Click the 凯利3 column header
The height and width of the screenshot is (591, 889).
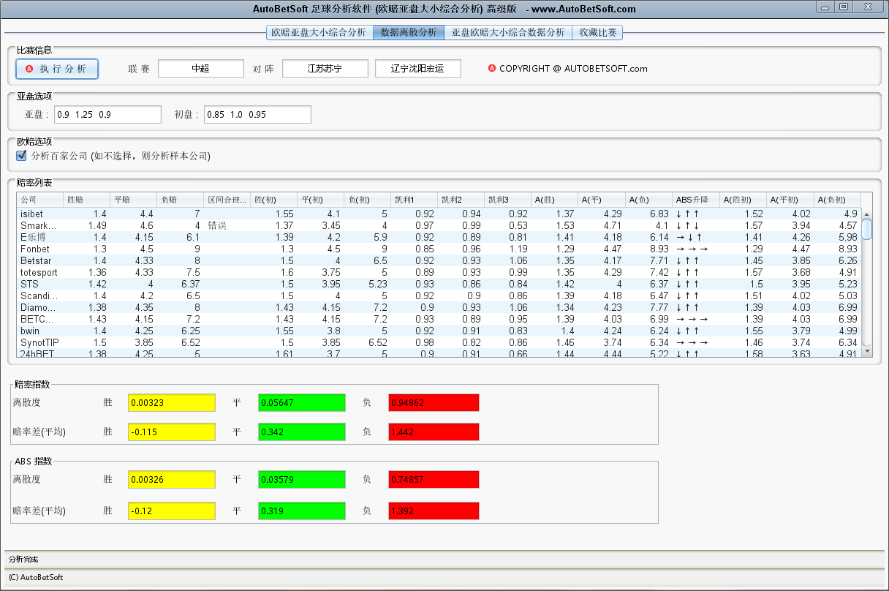tap(507, 200)
